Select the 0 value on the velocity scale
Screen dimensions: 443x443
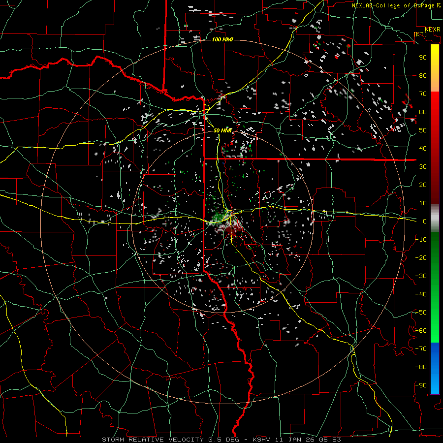click(425, 221)
